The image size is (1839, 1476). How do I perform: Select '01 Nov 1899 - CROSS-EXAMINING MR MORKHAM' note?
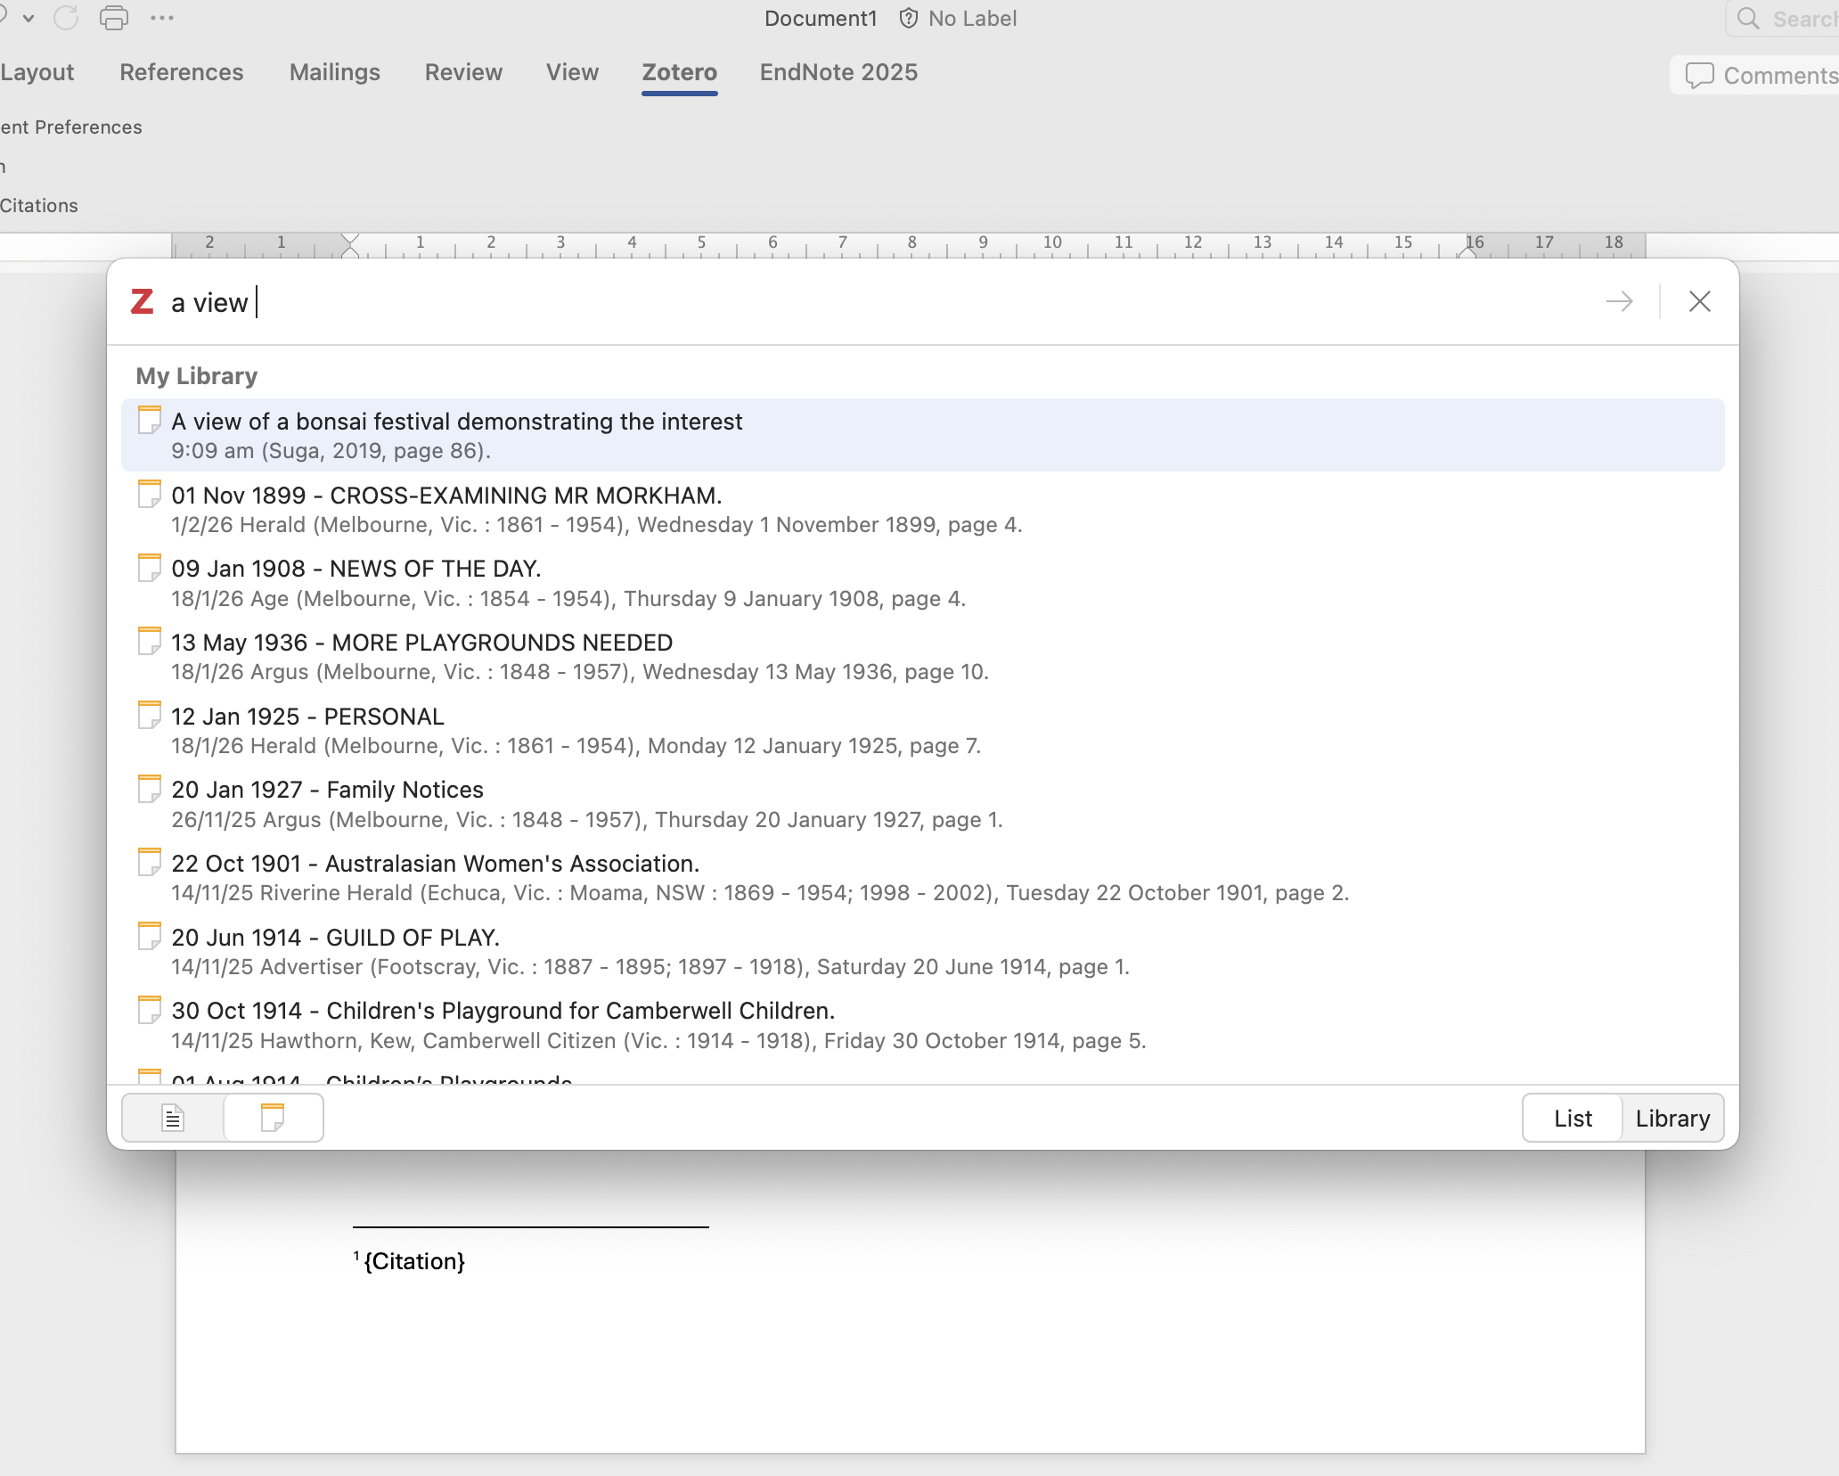click(x=922, y=509)
